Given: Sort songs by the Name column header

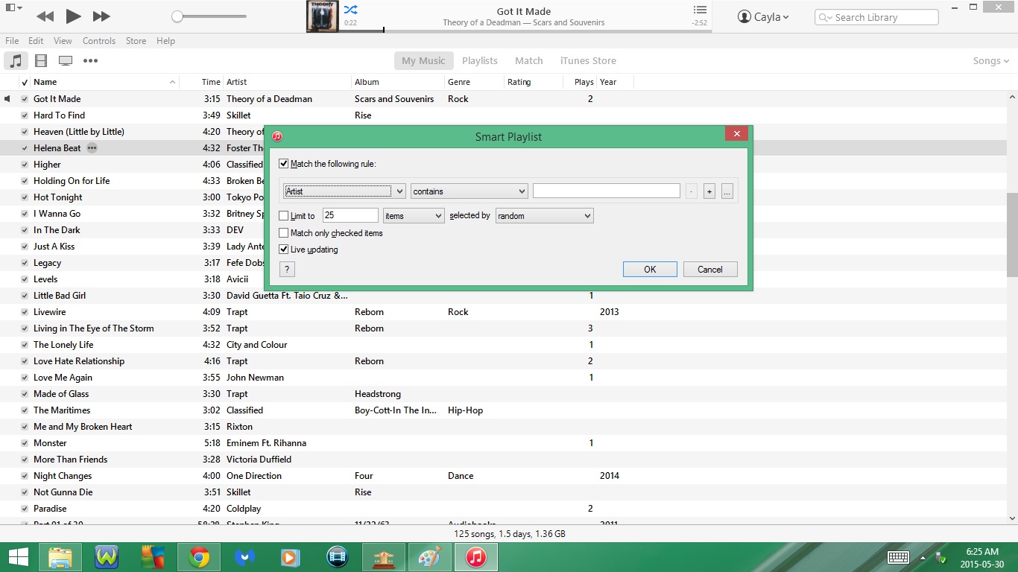Looking at the screenshot, I should tap(104, 82).
